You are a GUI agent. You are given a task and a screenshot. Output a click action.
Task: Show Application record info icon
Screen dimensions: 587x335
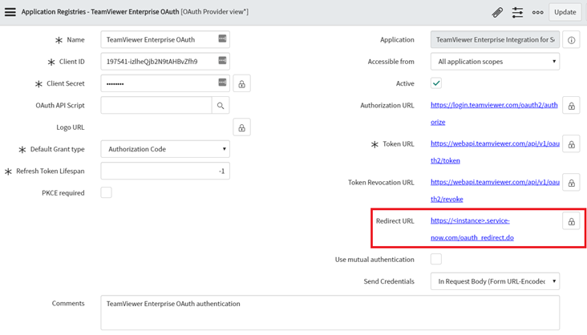pyautogui.click(x=571, y=40)
